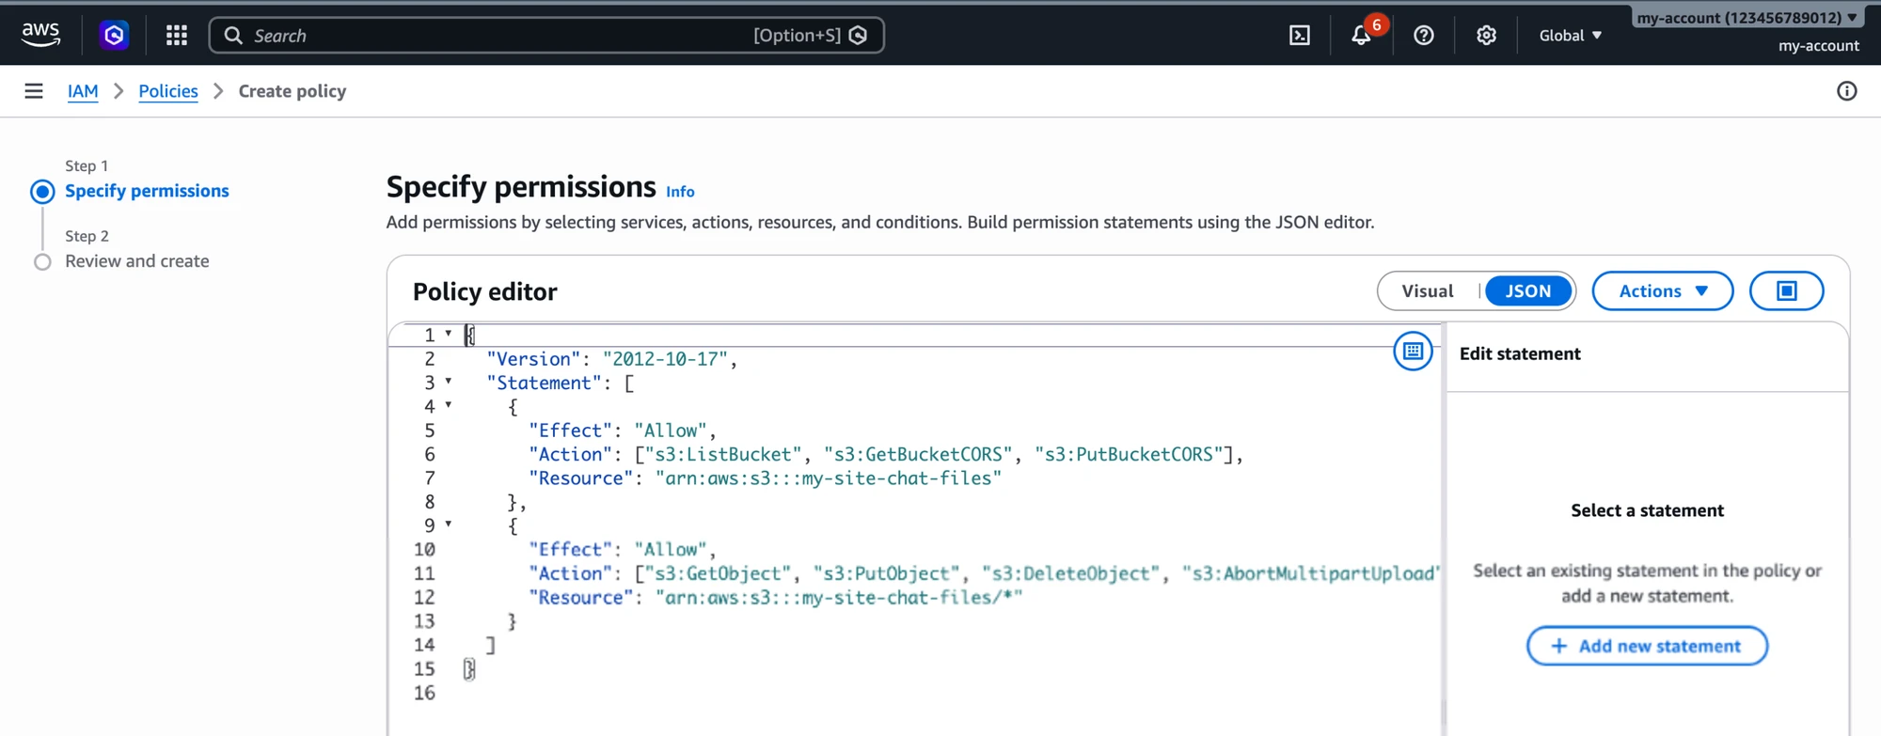This screenshot has width=1881, height=736.
Task: Collapse the JSON fold on line 1
Action: (449, 334)
